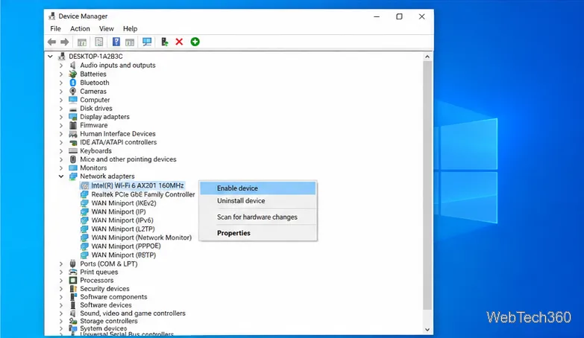Click the DESKTOP-1A2B3C computer icon
The height and width of the screenshot is (338, 584).
(x=62, y=57)
